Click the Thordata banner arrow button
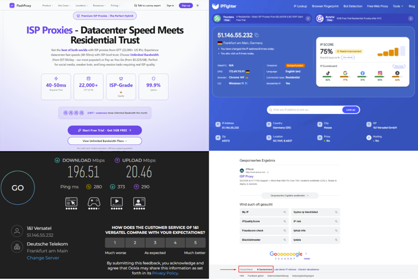The height and width of the screenshot is (279, 418). 308,18
